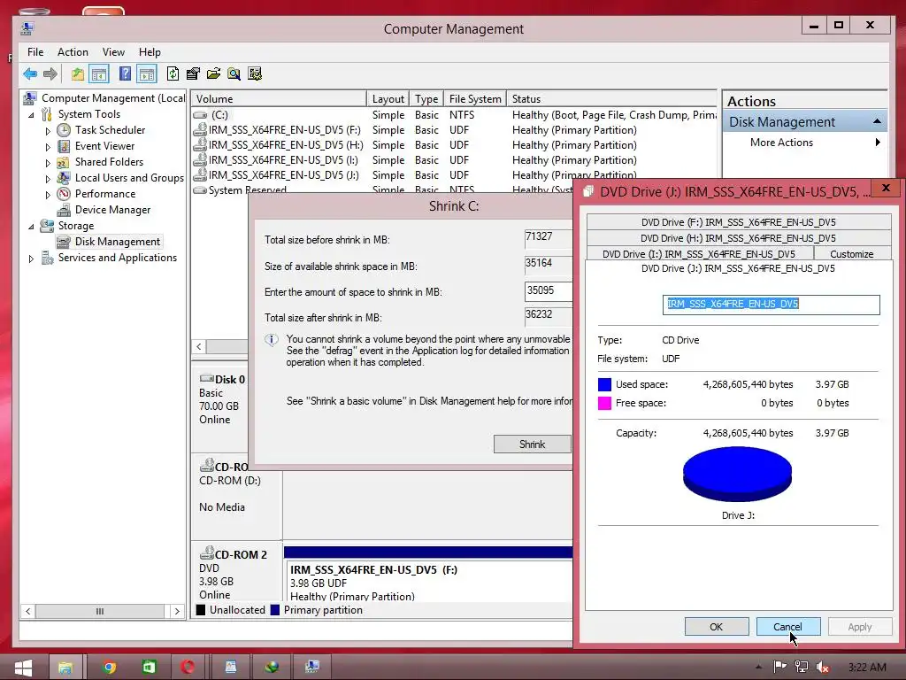
Task: Collapse Disk Management section in Actions pane
Action: tap(877, 121)
